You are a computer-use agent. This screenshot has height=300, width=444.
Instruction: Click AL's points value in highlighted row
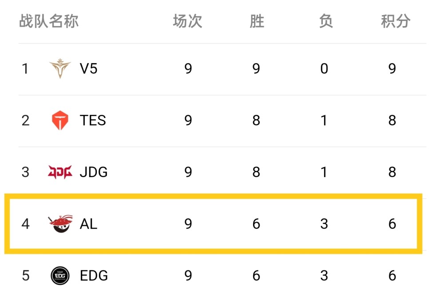click(392, 224)
